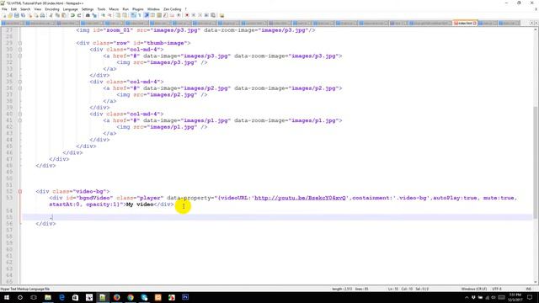This screenshot has height=303, width=539.
Task: Click Run Macro Multiple Times icon
Action: click(206, 15)
